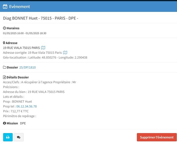Click the Adresse du bien line

tap(34, 92)
